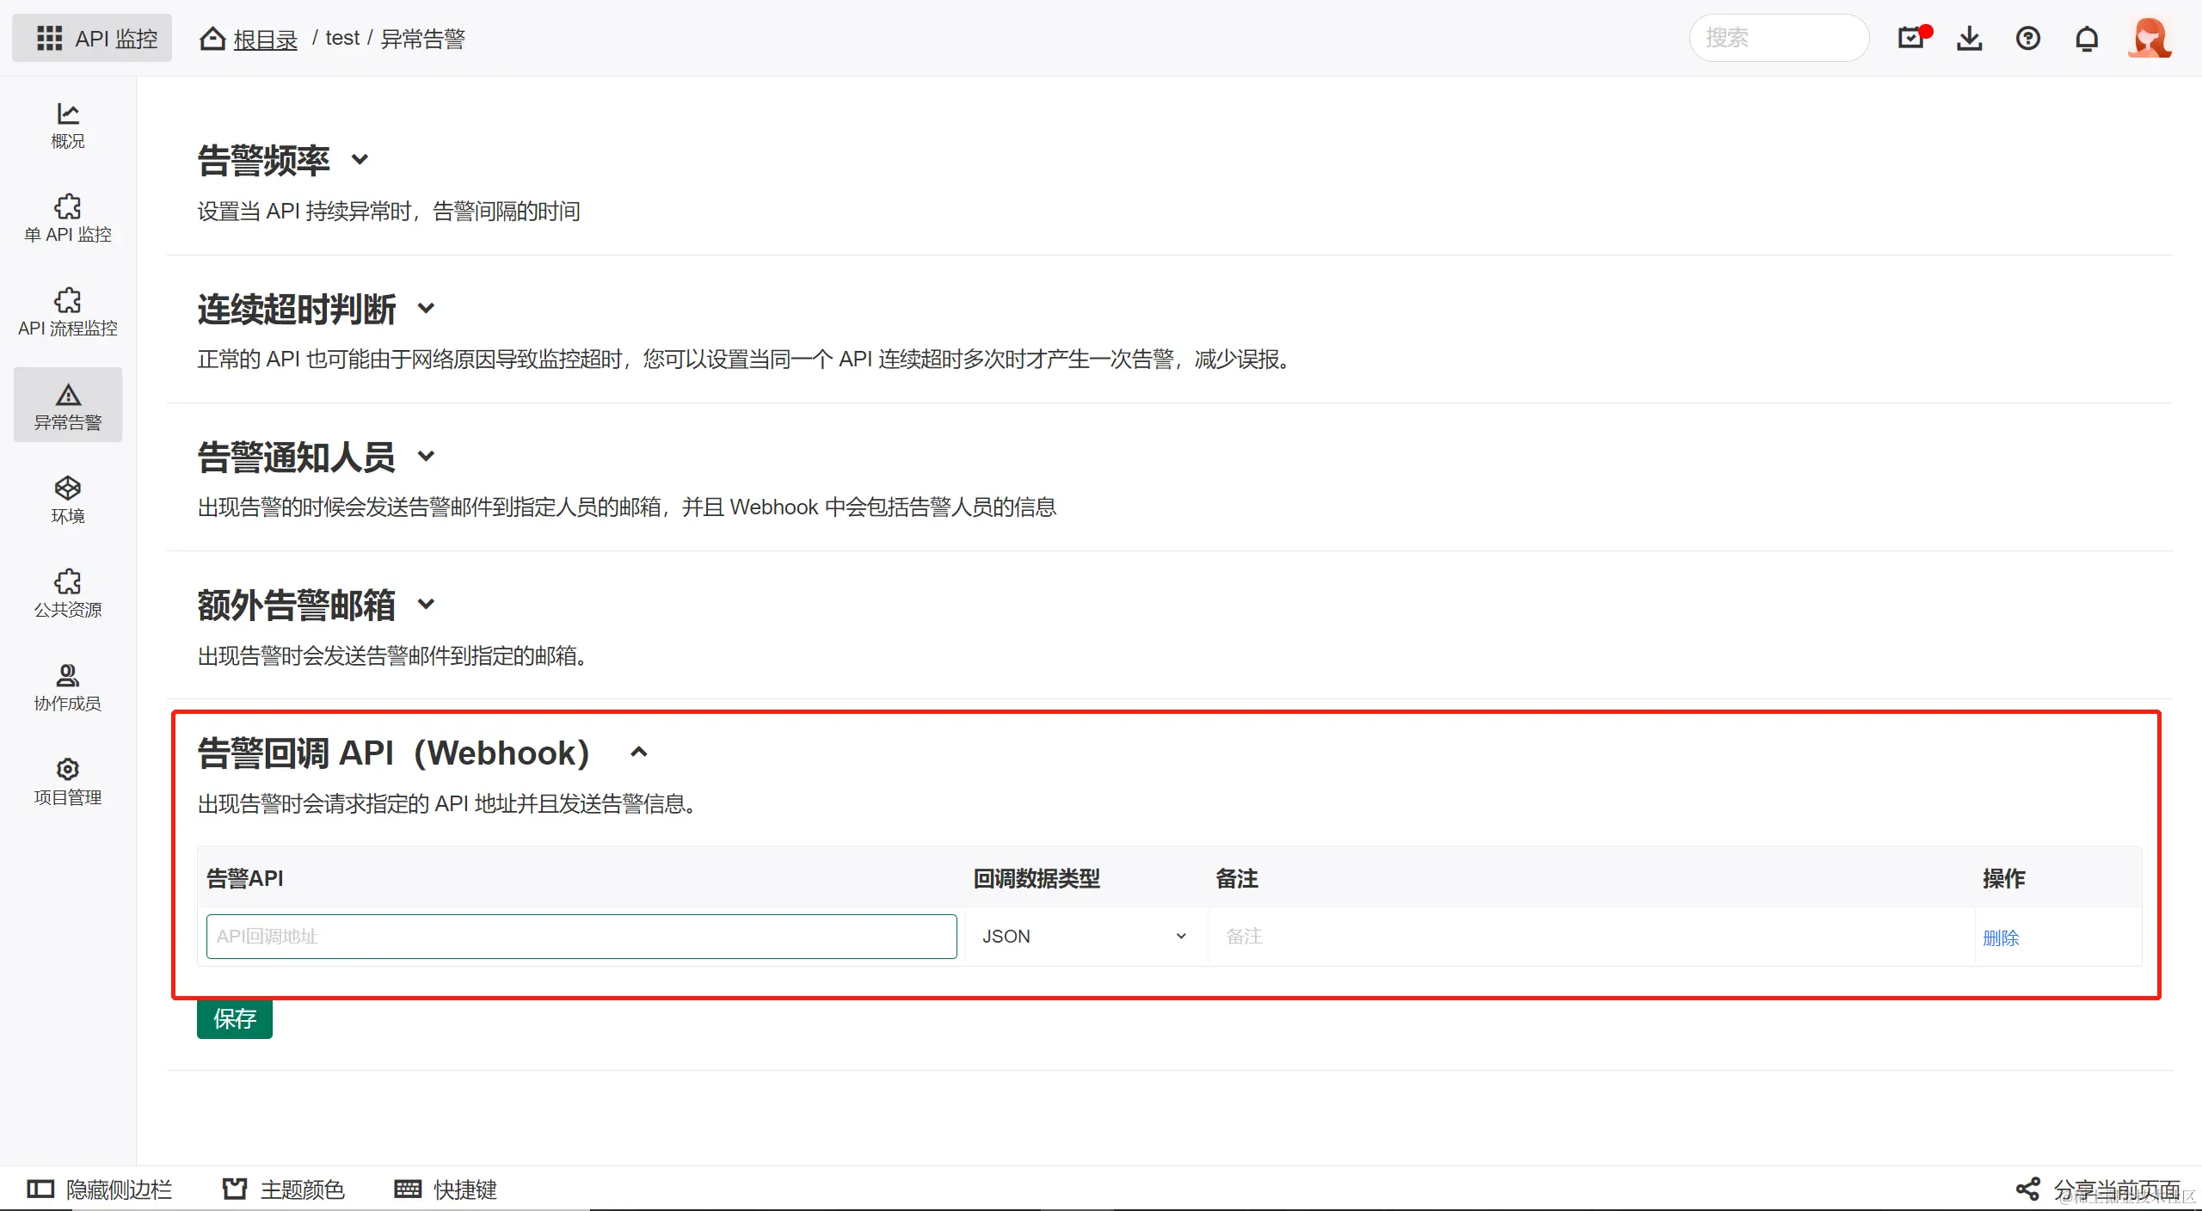2202x1211 pixels.
Task: Open the notification bell icon
Action: (2086, 39)
